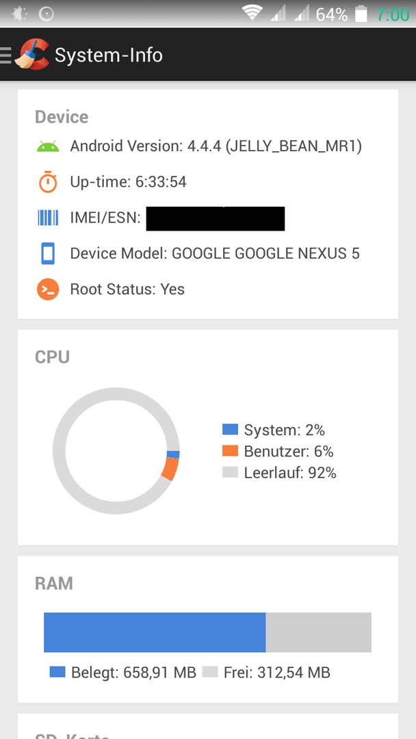
Task: Tap the Android Version 4.4.4 text
Action: 216,146
